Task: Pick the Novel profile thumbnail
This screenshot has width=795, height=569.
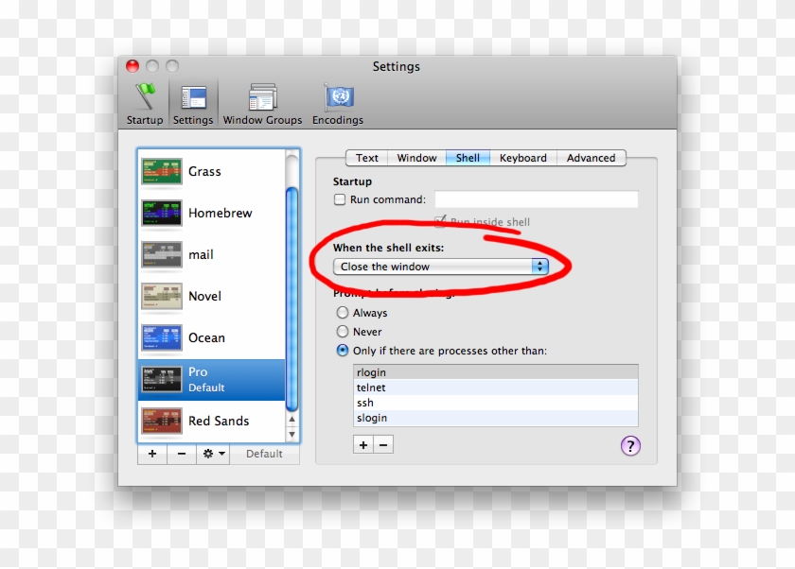Action: click(161, 296)
